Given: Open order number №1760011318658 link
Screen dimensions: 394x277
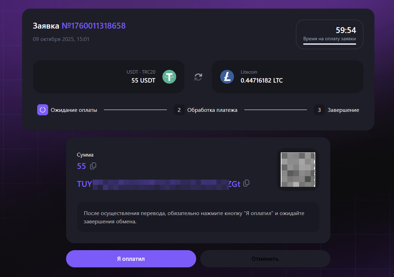Looking at the screenshot, I should coord(93,26).
